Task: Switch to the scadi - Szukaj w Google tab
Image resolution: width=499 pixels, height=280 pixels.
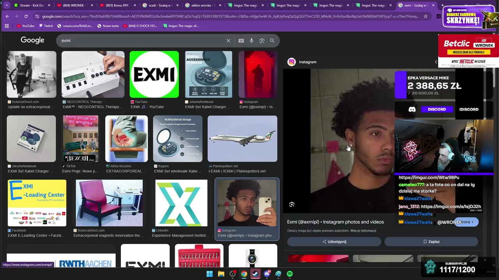Action: coord(161,5)
